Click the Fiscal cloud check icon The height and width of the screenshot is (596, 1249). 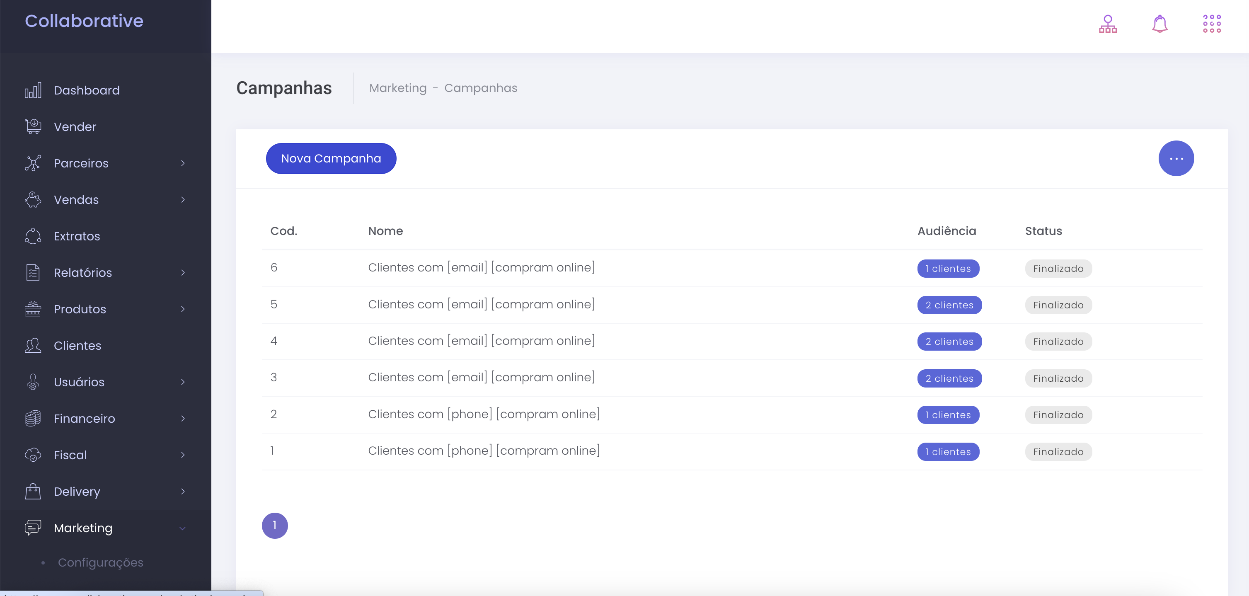pos(33,455)
